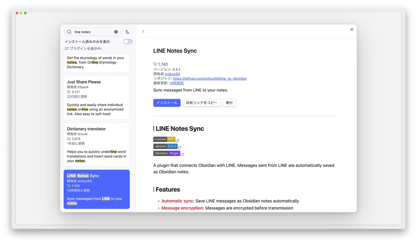Select the Just Share Please plugin card
417x244 pixels.
[x=97, y=98]
